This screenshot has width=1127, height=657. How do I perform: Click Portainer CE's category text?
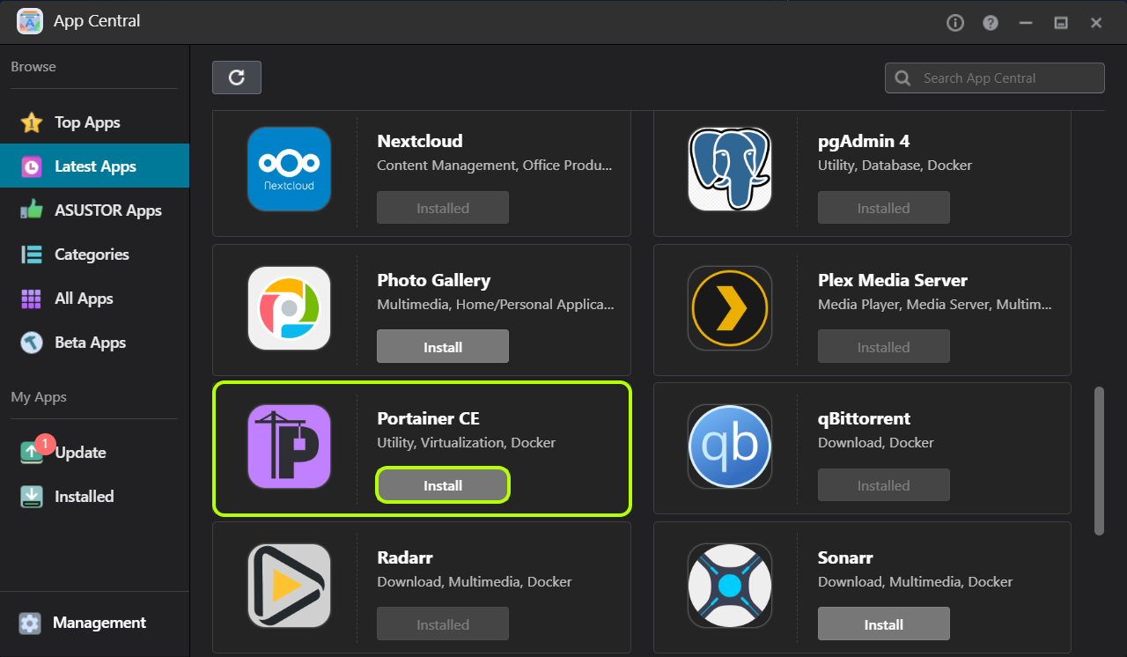coord(467,443)
